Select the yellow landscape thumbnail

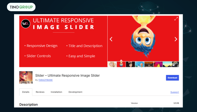(x=167, y=64)
